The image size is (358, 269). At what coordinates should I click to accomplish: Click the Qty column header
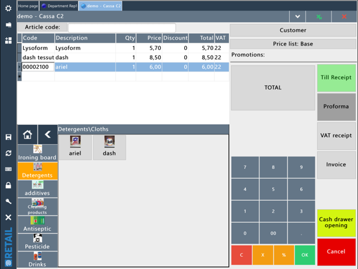point(126,38)
